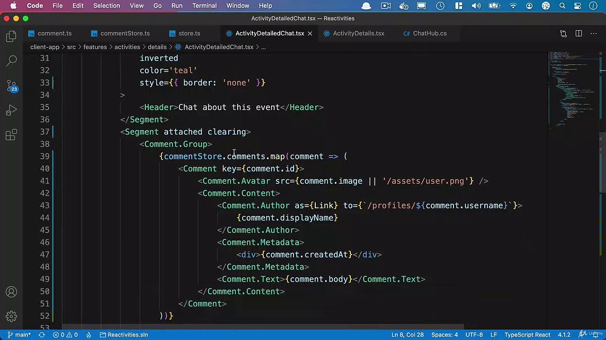Click comment.createdAt on line 47

pos(307,255)
